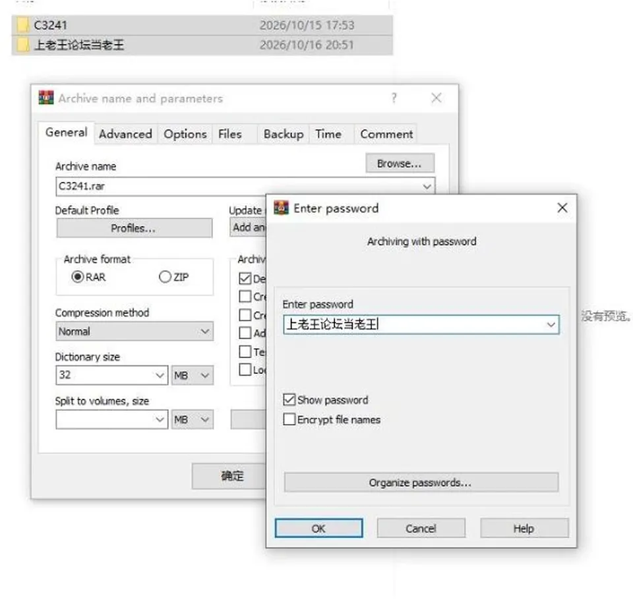633x600 pixels.
Task: Close the Enter password dialog
Action: [x=562, y=208]
